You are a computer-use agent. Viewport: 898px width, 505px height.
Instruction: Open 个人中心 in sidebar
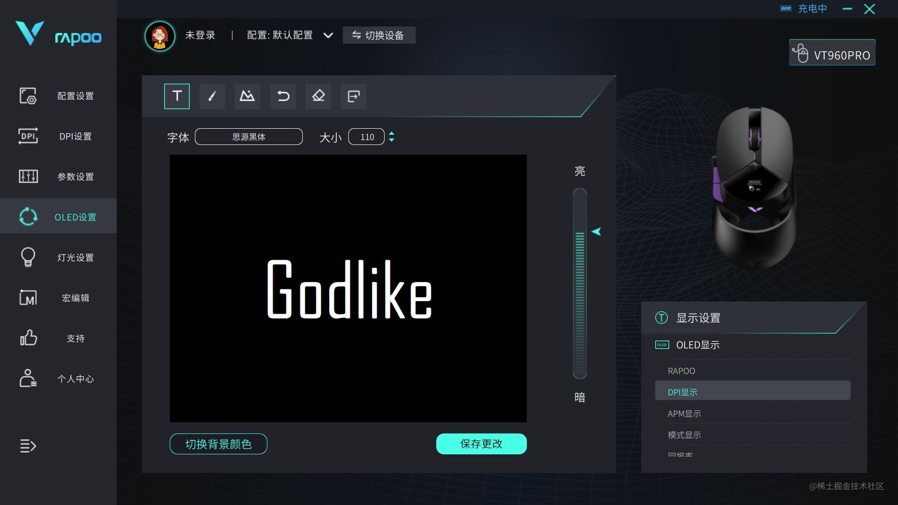coord(58,379)
